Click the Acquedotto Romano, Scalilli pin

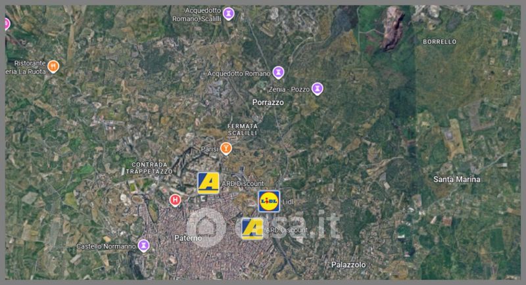click(228, 14)
